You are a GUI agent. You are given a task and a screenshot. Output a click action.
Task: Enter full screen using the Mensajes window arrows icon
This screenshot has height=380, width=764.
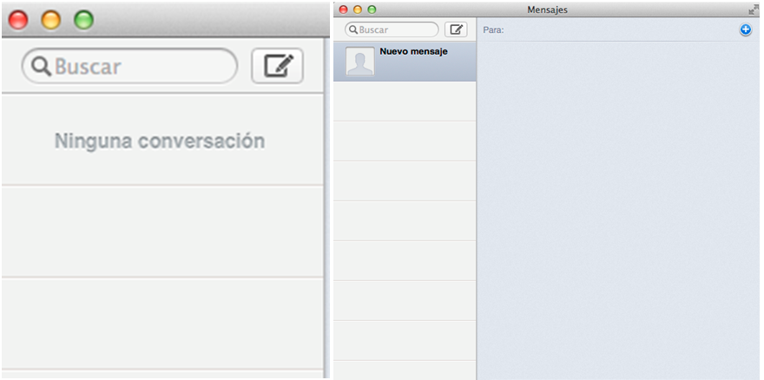point(754,10)
